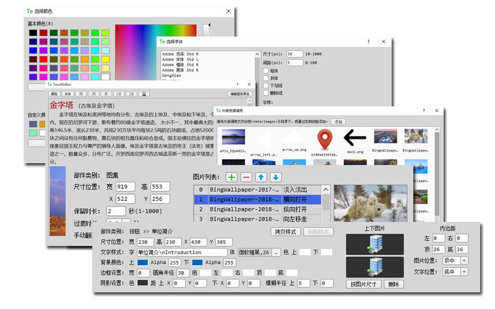The image size is (495, 309).
Task: Enable the 粗体 bold checkbox
Action: [x=266, y=71]
